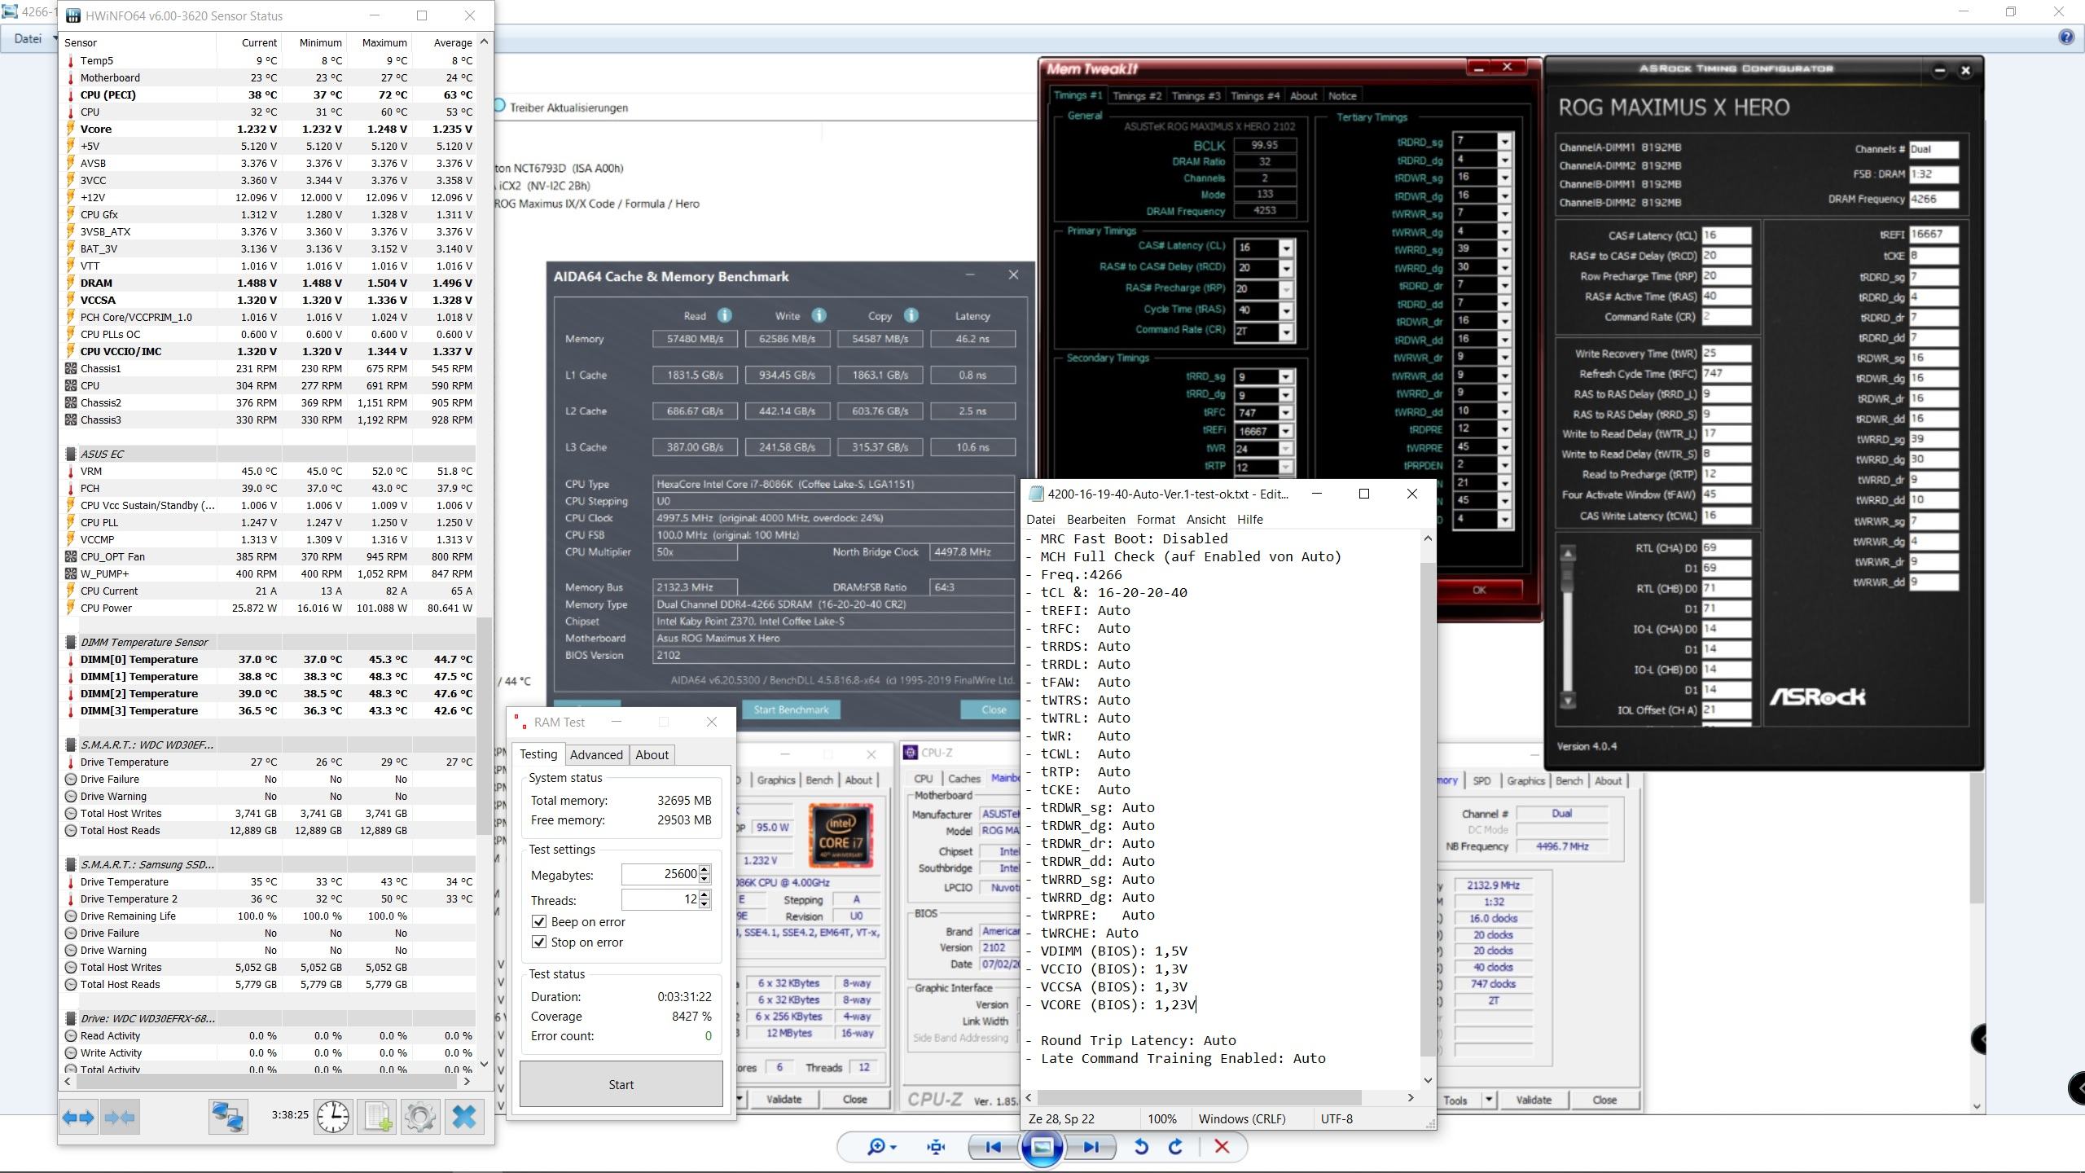Switch to Timings #3 tab

click(x=1196, y=96)
